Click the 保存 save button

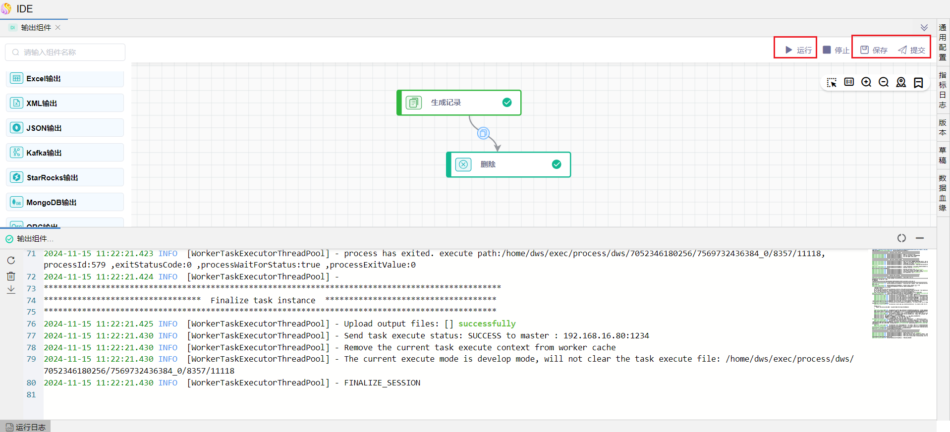coord(874,50)
